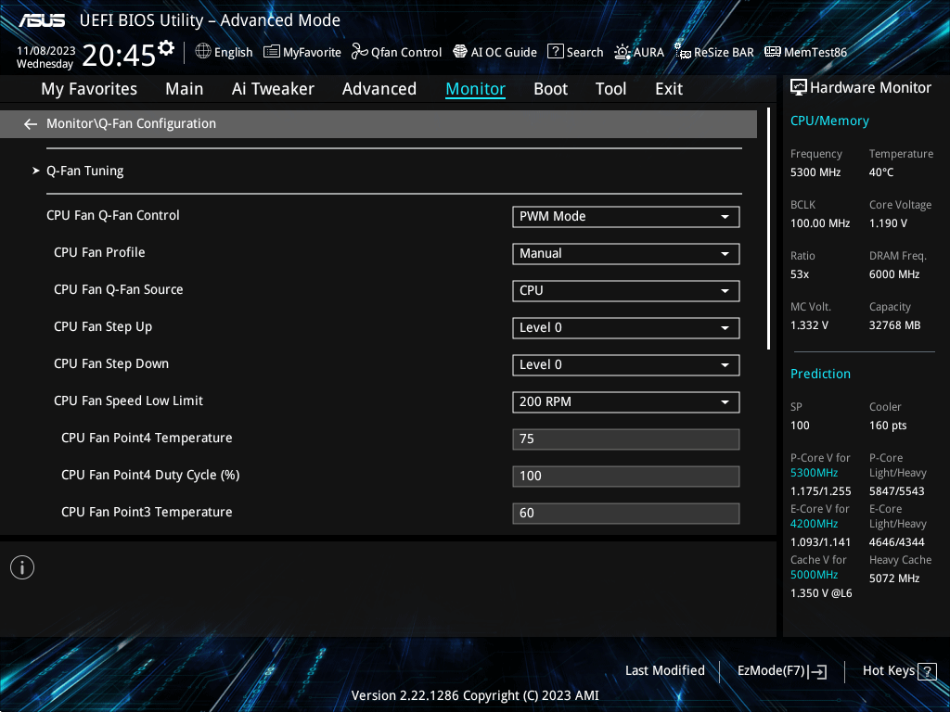950x712 pixels.
Task: Switch to Exit tab
Action: tap(669, 89)
